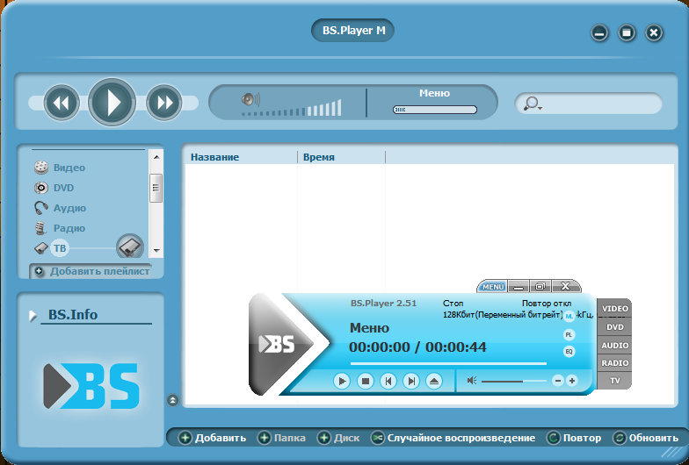Image resolution: width=689 pixels, height=465 pixels.
Task: Toggle Случайное воспроизведение shuffle
Action: point(453,438)
